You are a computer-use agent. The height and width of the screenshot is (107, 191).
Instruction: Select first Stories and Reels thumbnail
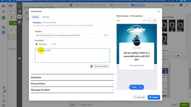[164, 26]
